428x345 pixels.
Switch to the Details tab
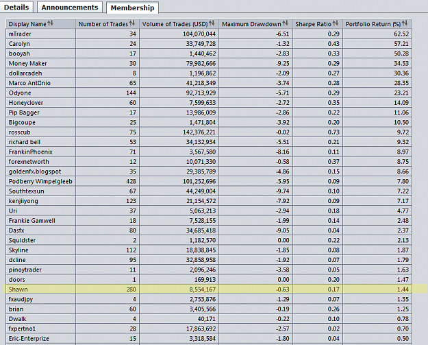16,7
